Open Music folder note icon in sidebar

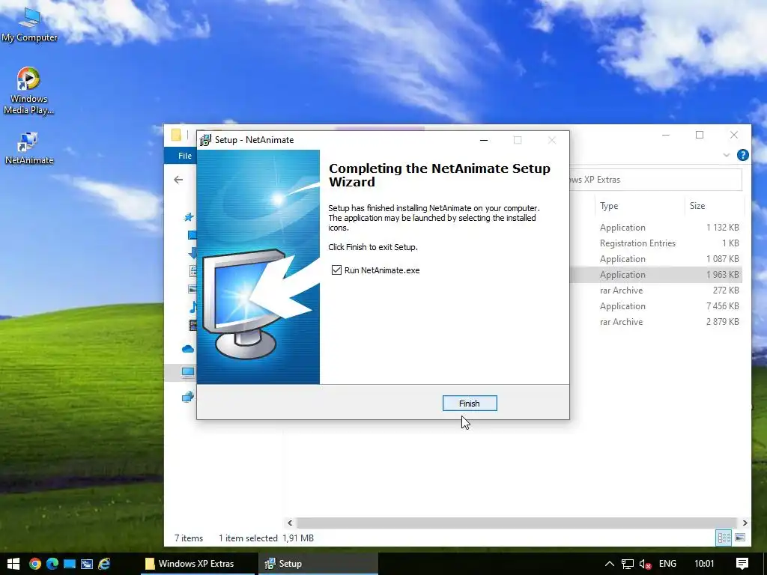pos(192,307)
